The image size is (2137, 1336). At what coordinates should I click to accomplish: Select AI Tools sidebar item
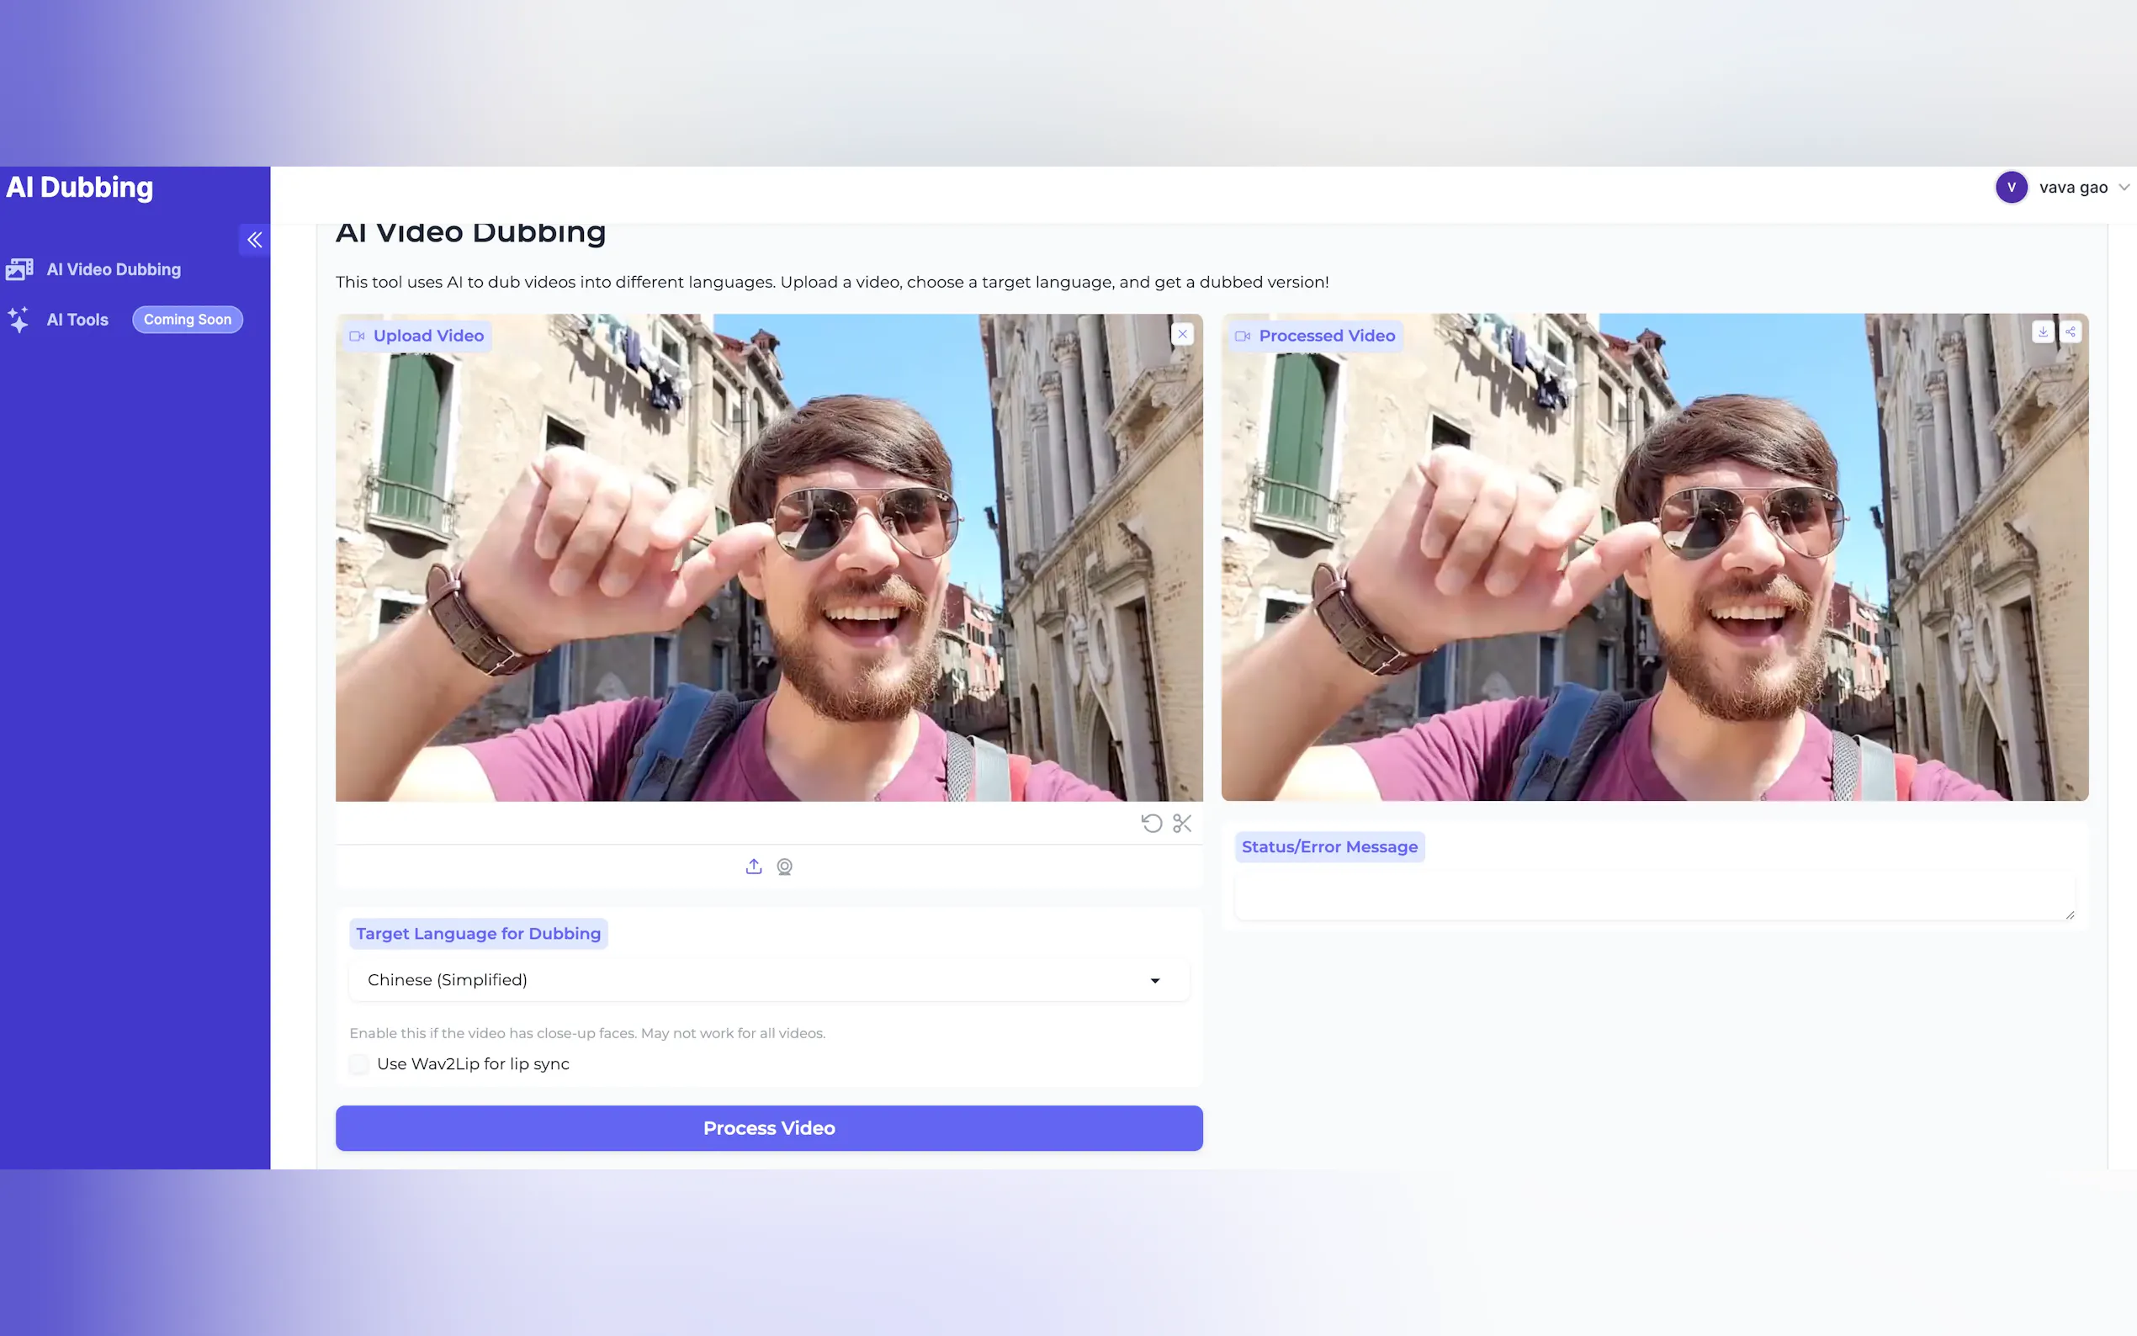point(77,320)
